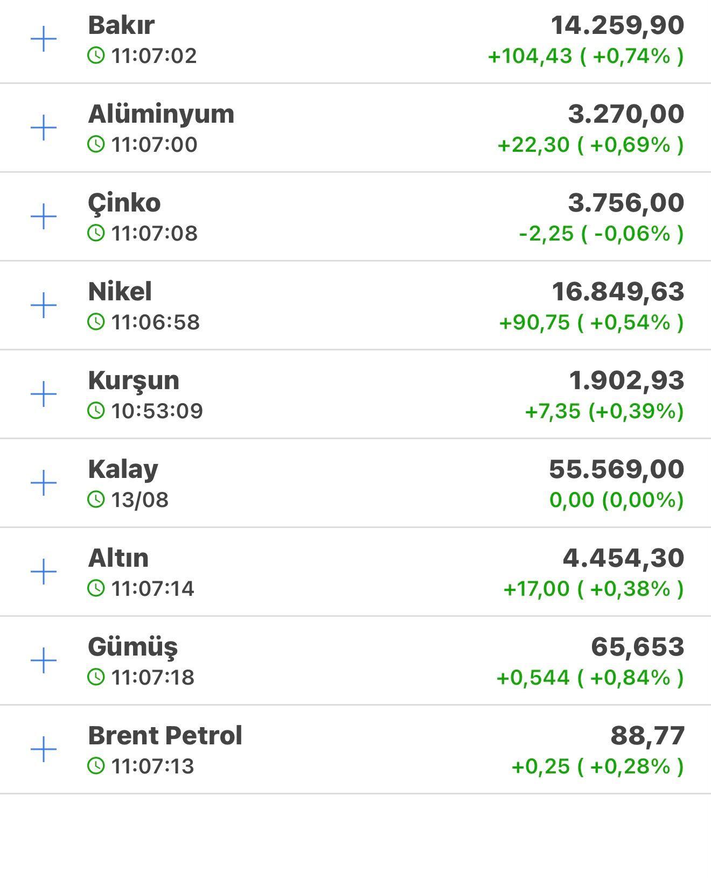Tap the plus icon for Kalay
Image resolution: width=711 pixels, height=880 pixels.
click(x=44, y=483)
